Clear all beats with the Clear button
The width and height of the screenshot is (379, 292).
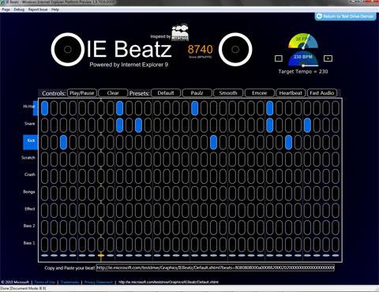click(113, 93)
